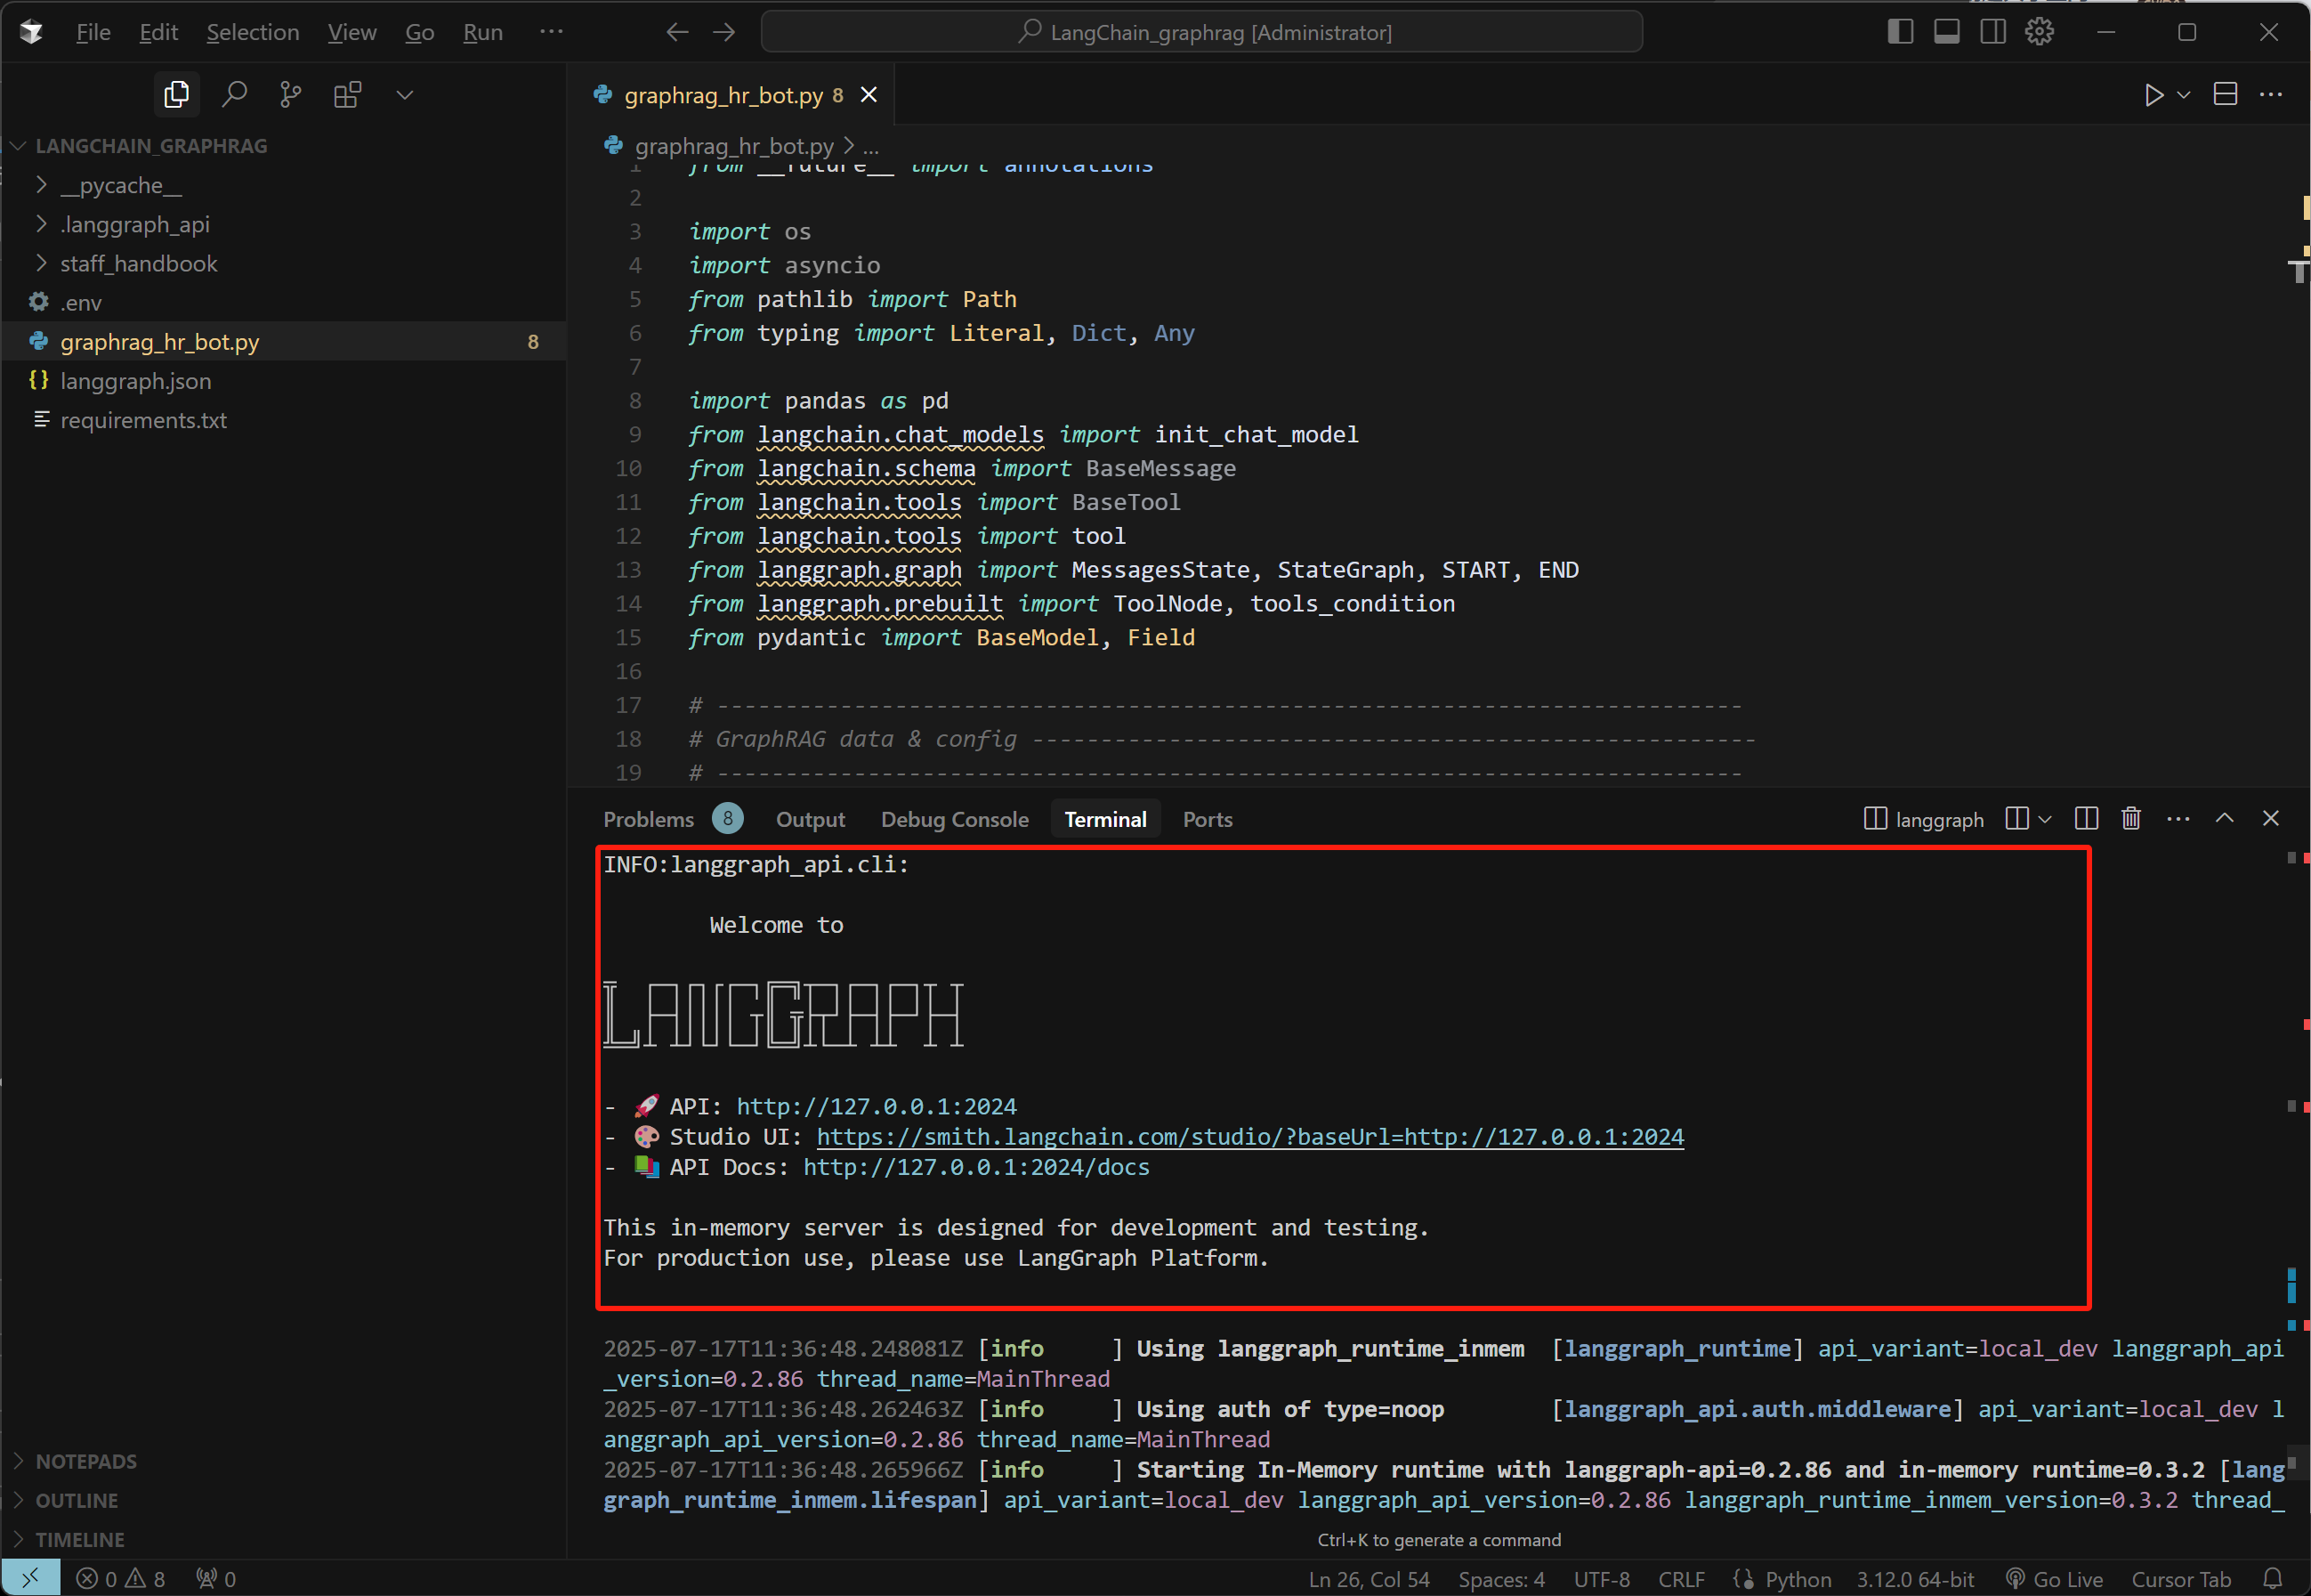Run Python file with play button
The image size is (2311, 1596).
pyautogui.click(x=2153, y=95)
